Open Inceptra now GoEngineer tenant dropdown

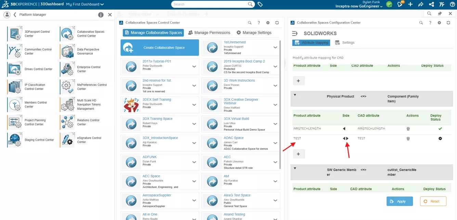click(x=359, y=6)
